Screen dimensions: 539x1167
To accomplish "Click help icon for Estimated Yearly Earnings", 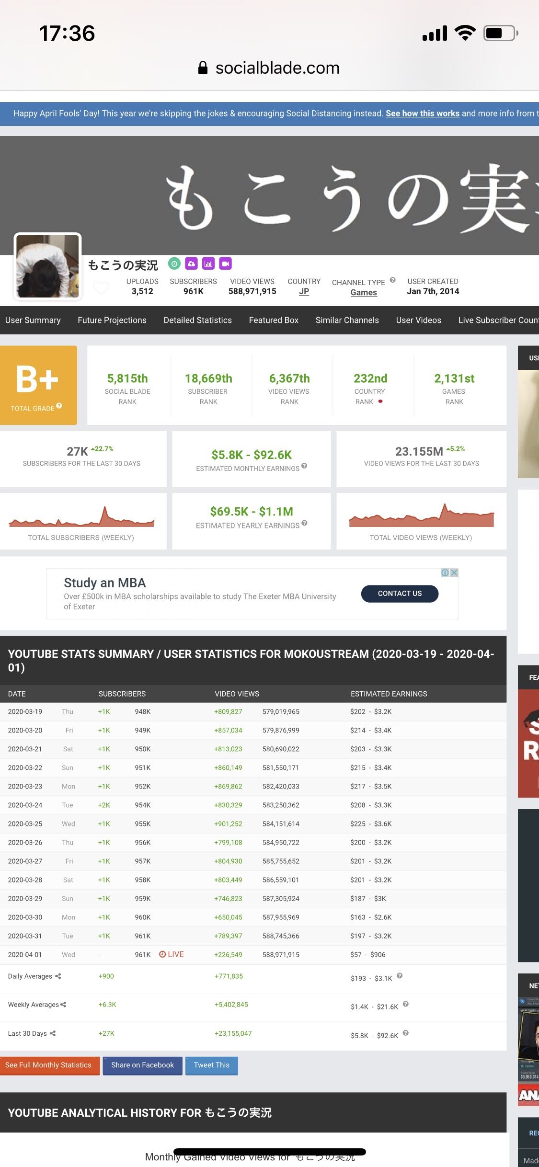I will point(304,523).
